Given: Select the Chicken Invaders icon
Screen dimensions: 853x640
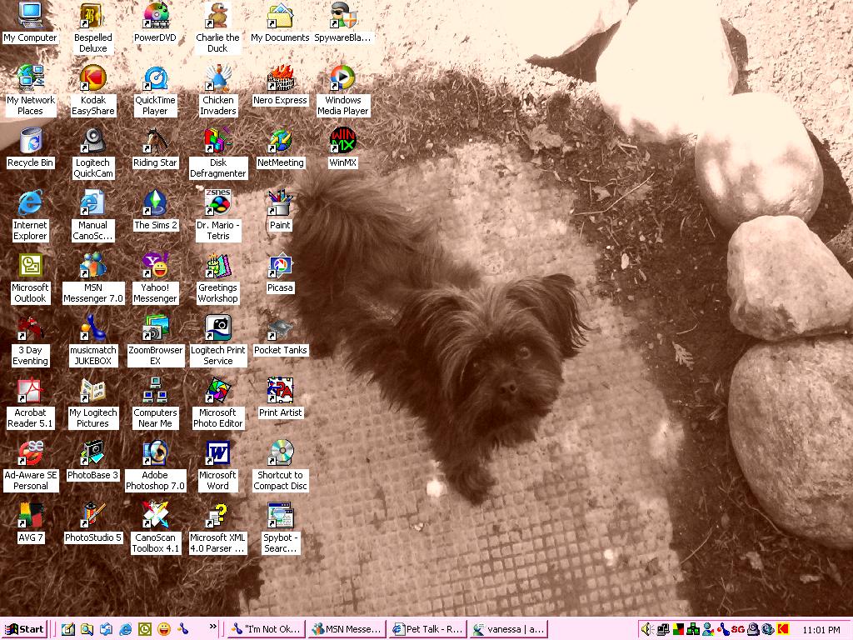Looking at the screenshot, I should [217, 91].
